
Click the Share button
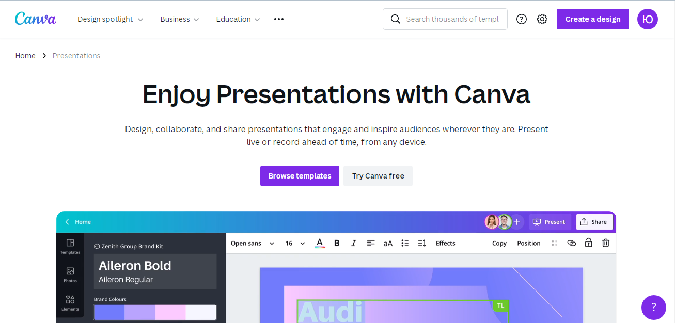point(594,222)
